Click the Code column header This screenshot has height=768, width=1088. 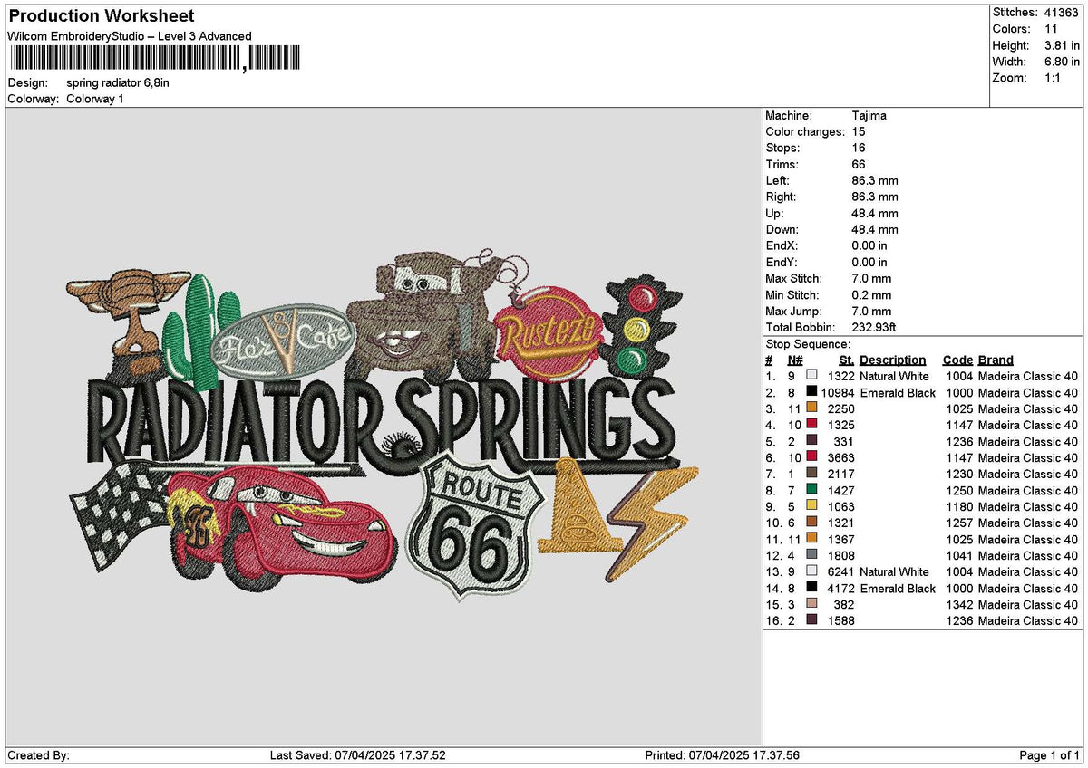957,360
